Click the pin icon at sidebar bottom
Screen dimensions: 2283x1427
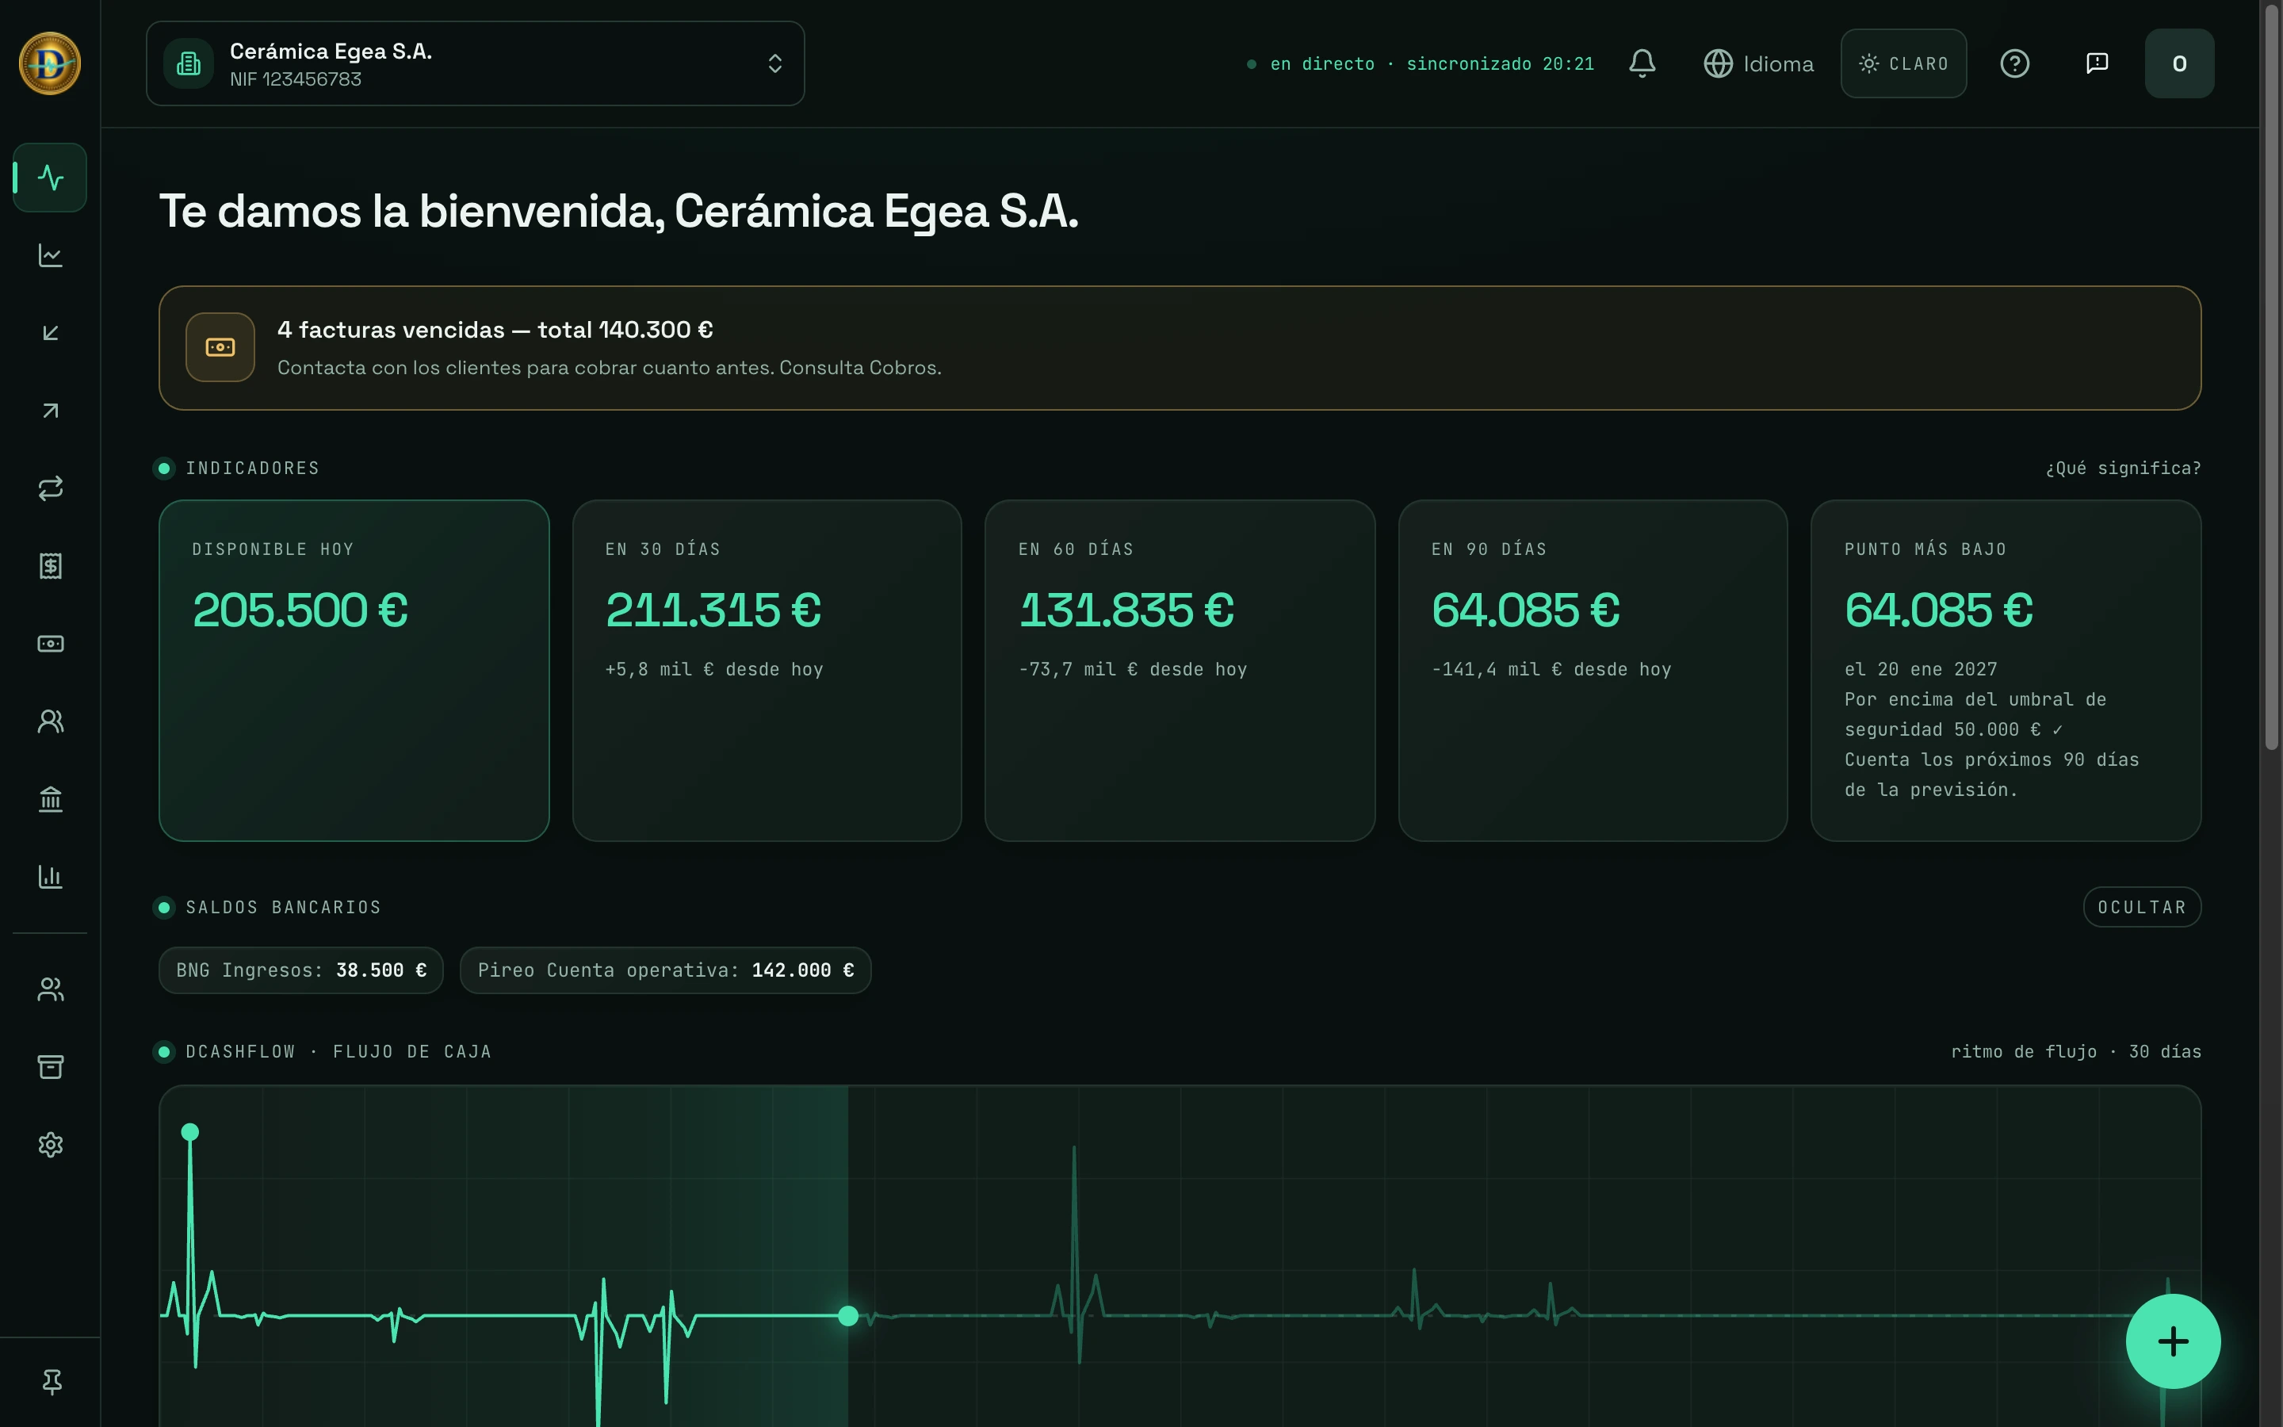(52, 1382)
